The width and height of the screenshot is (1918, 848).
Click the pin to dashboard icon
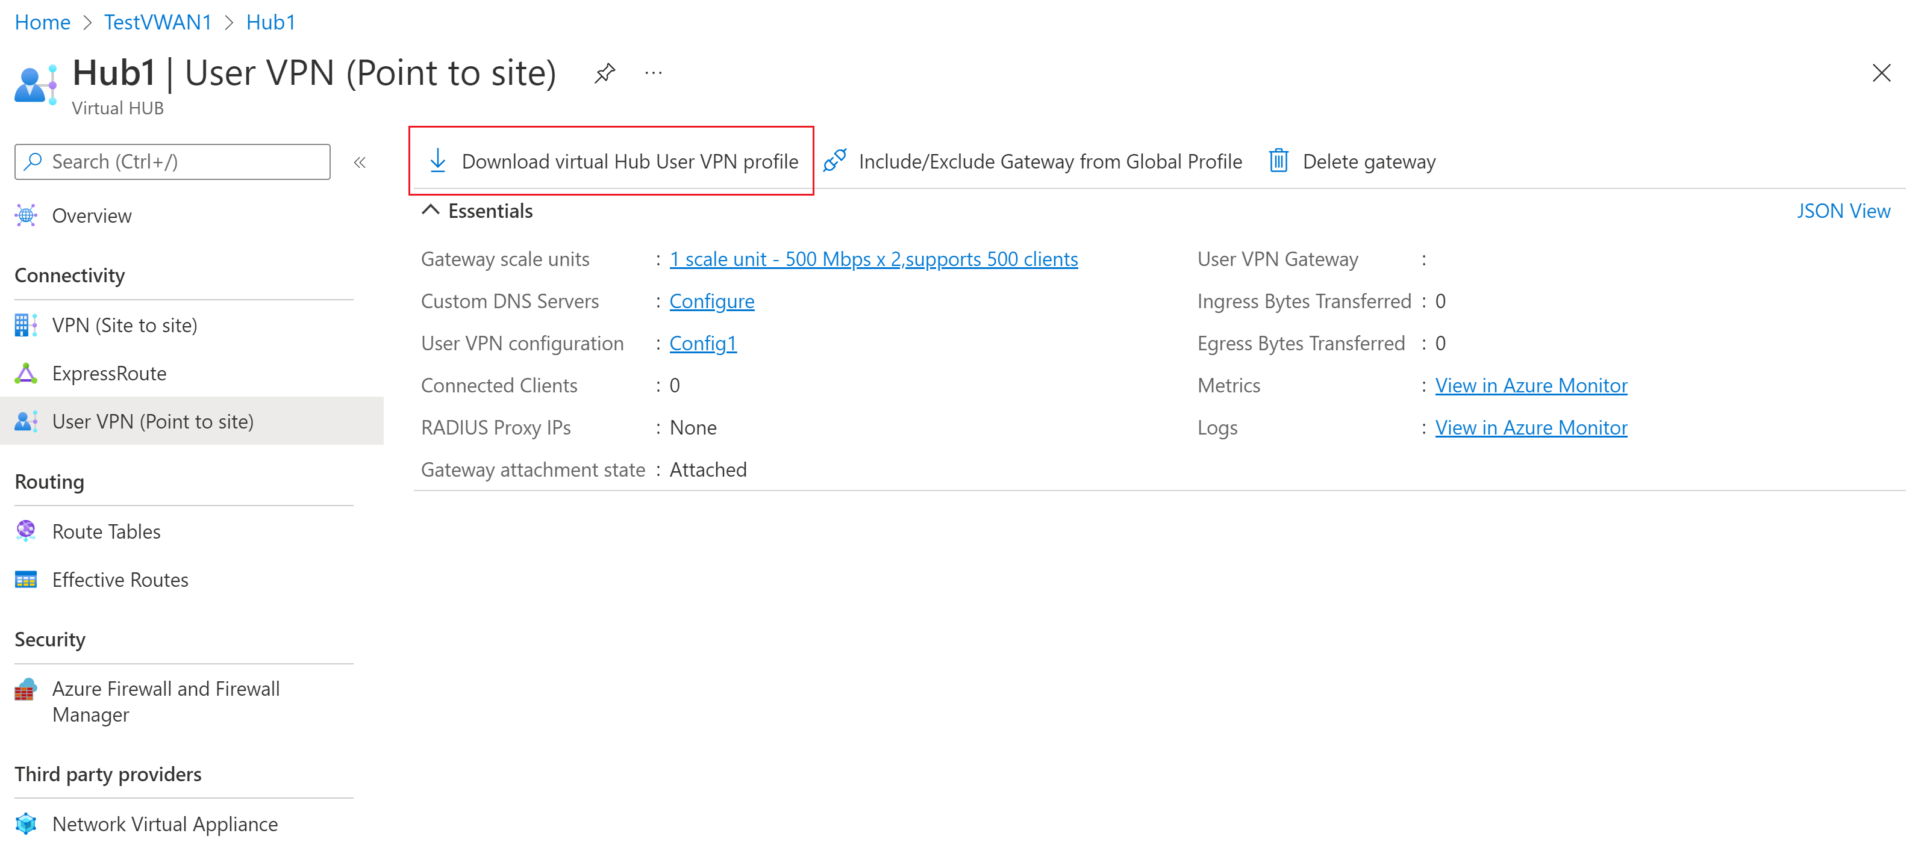(605, 73)
